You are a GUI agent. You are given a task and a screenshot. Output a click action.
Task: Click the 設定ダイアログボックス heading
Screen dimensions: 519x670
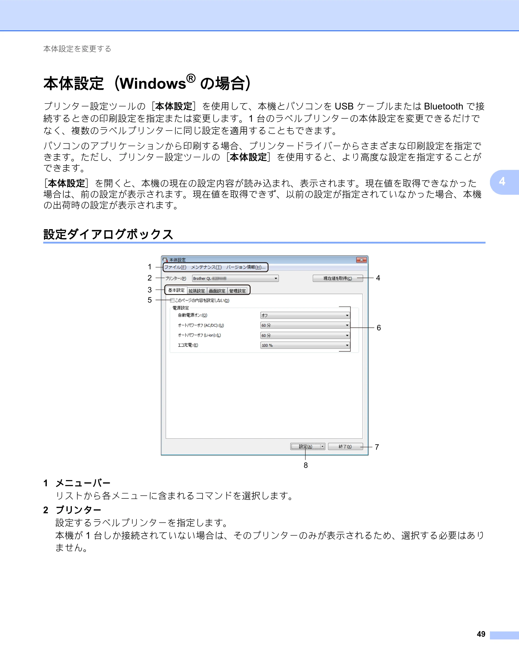coord(108,234)
